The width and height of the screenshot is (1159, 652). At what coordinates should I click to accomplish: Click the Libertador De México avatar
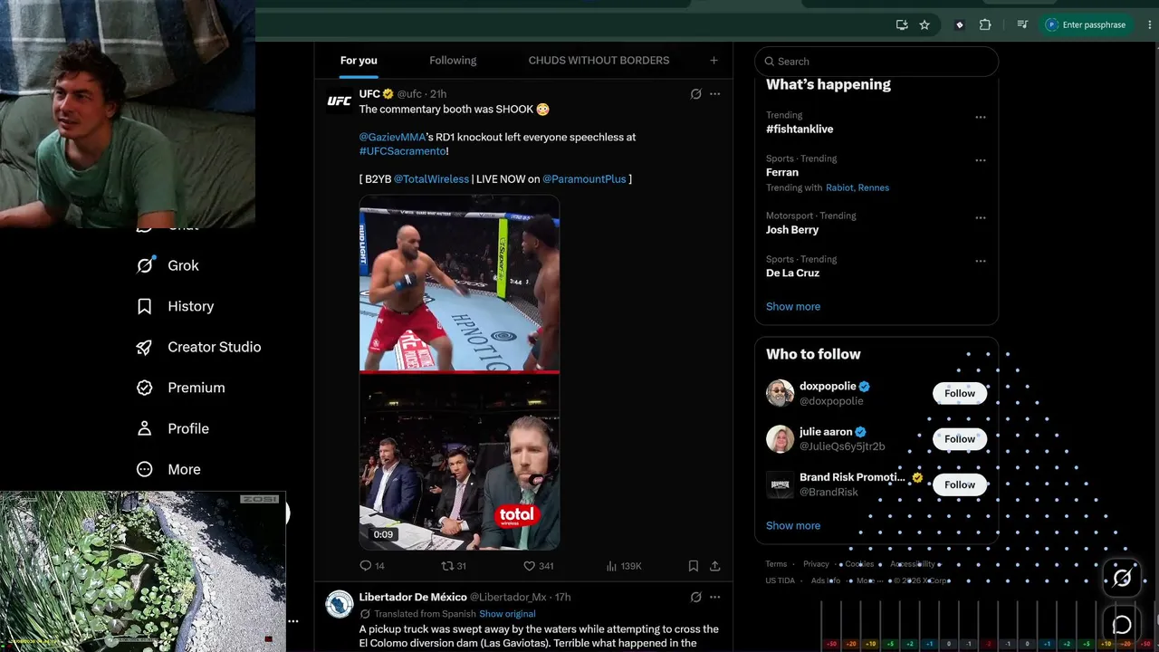coord(340,604)
